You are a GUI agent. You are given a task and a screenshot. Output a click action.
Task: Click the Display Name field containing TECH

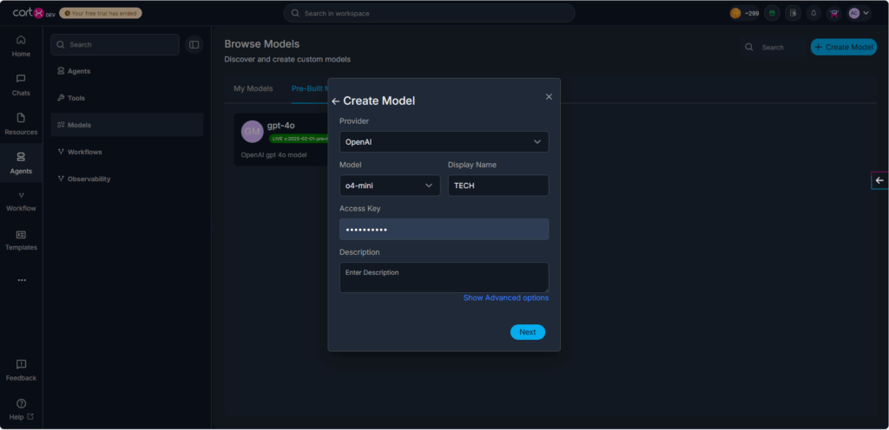click(498, 186)
